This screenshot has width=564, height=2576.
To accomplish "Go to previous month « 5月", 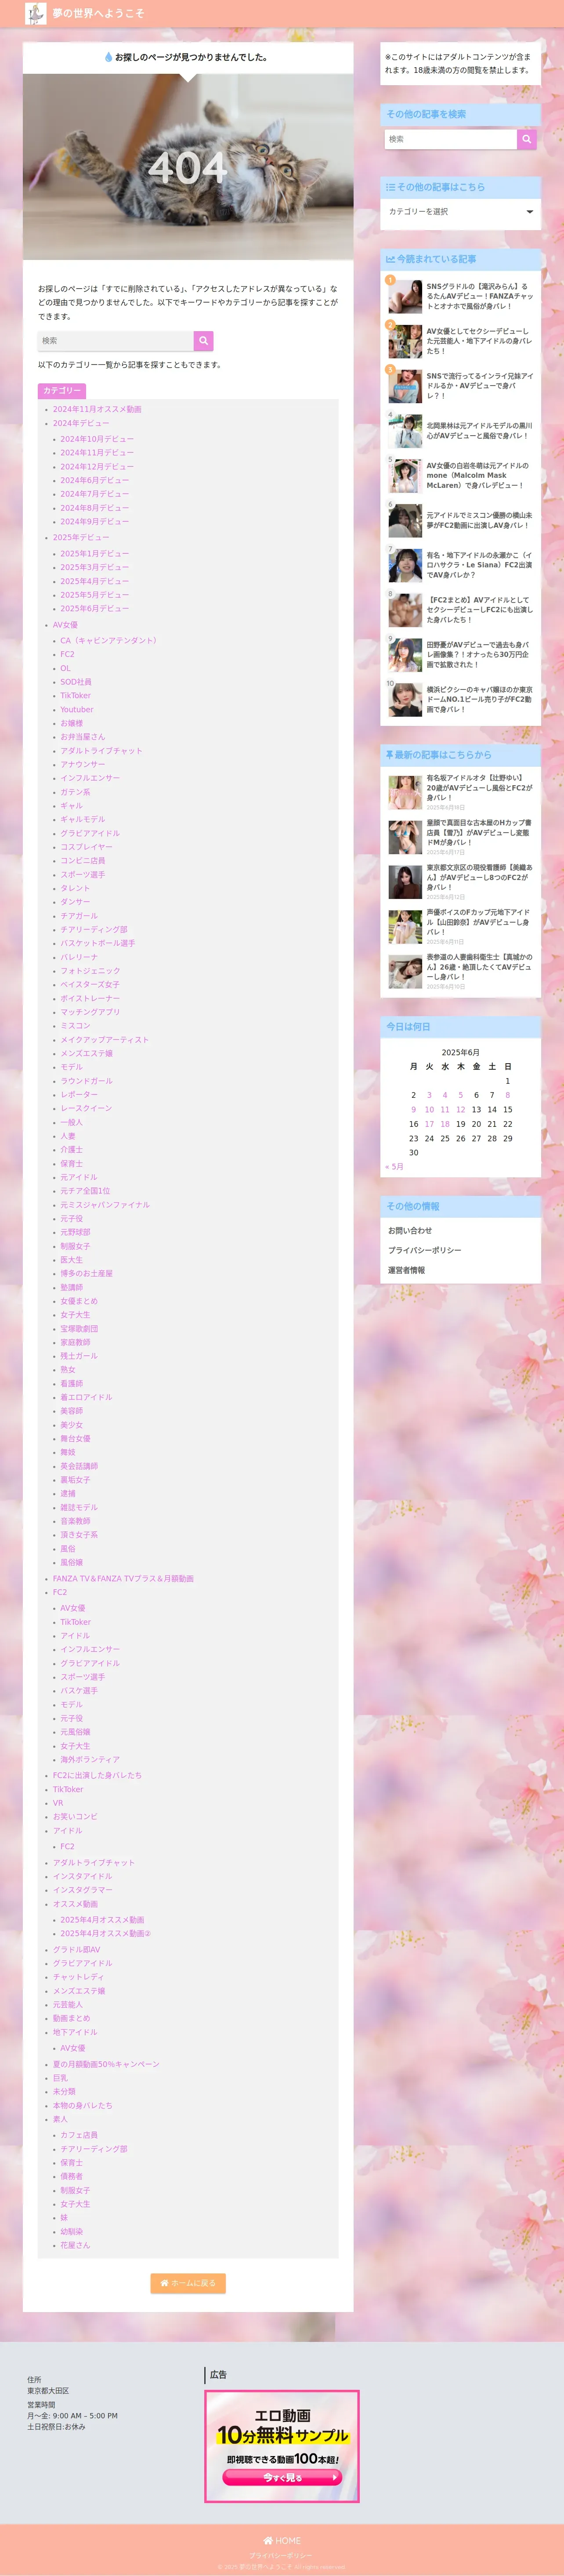I will [x=395, y=1167].
